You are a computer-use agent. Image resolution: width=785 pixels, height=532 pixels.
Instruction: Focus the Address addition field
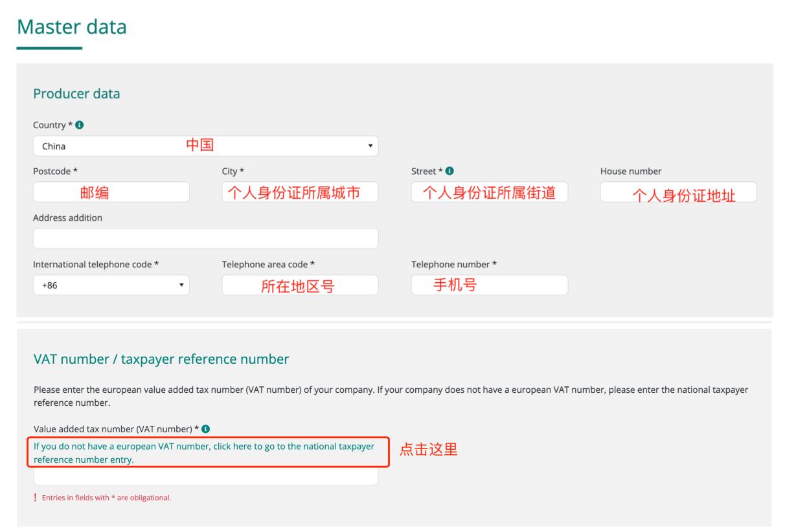click(x=205, y=238)
